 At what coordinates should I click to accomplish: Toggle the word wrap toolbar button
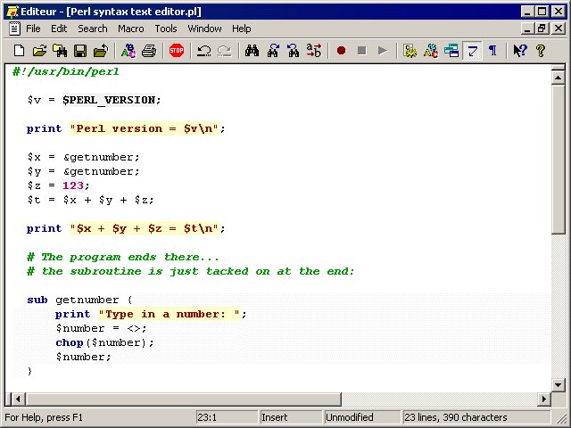tap(472, 51)
